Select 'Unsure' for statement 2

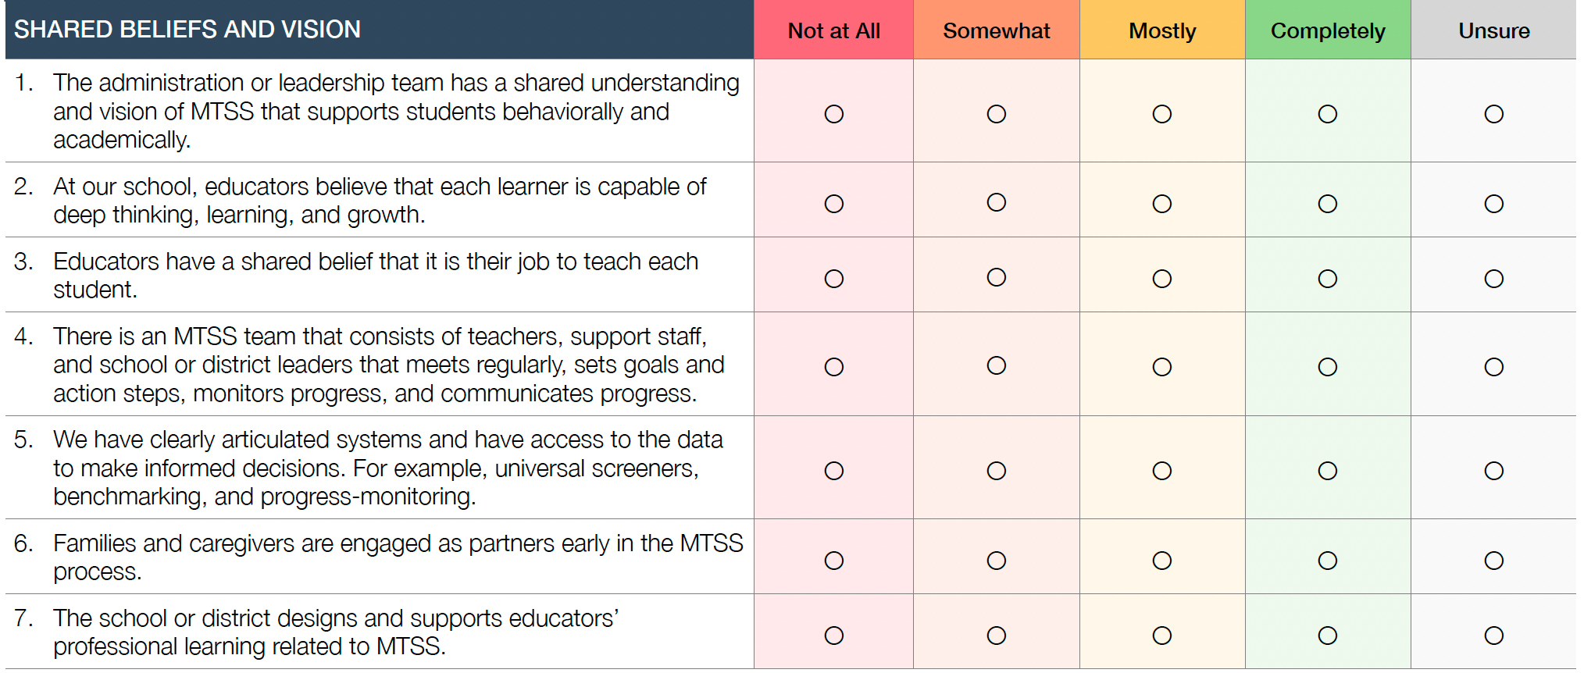1493,204
